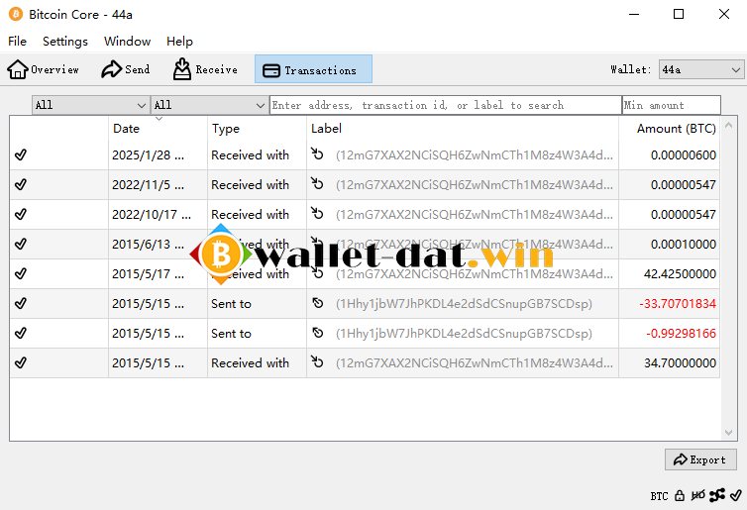Click the sync status checkmark in status bar
Viewport: 747px width, 510px height.
click(x=736, y=496)
